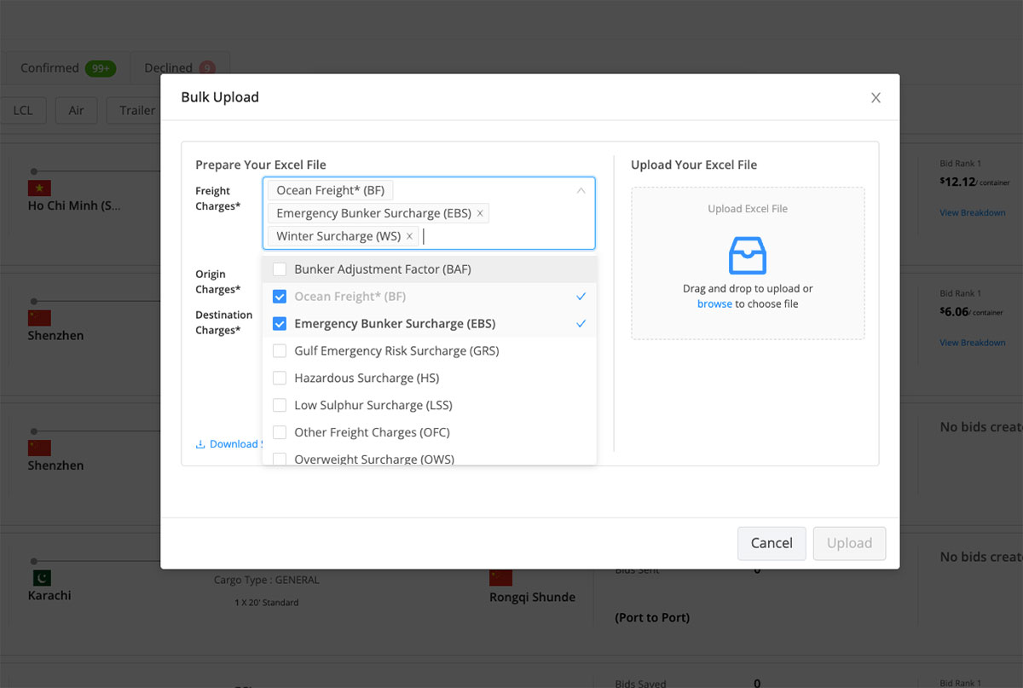1023x688 pixels.
Task: Click the Ocean Freight* (BF) selected tag
Action: click(x=331, y=191)
